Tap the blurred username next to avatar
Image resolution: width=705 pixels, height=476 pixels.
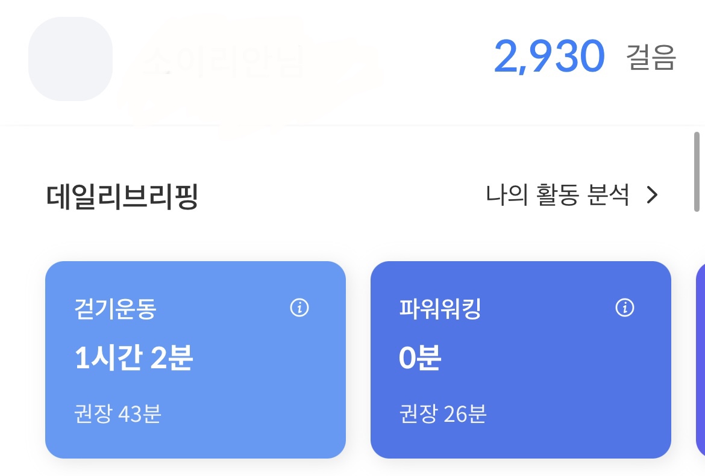click(x=223, y=60)
